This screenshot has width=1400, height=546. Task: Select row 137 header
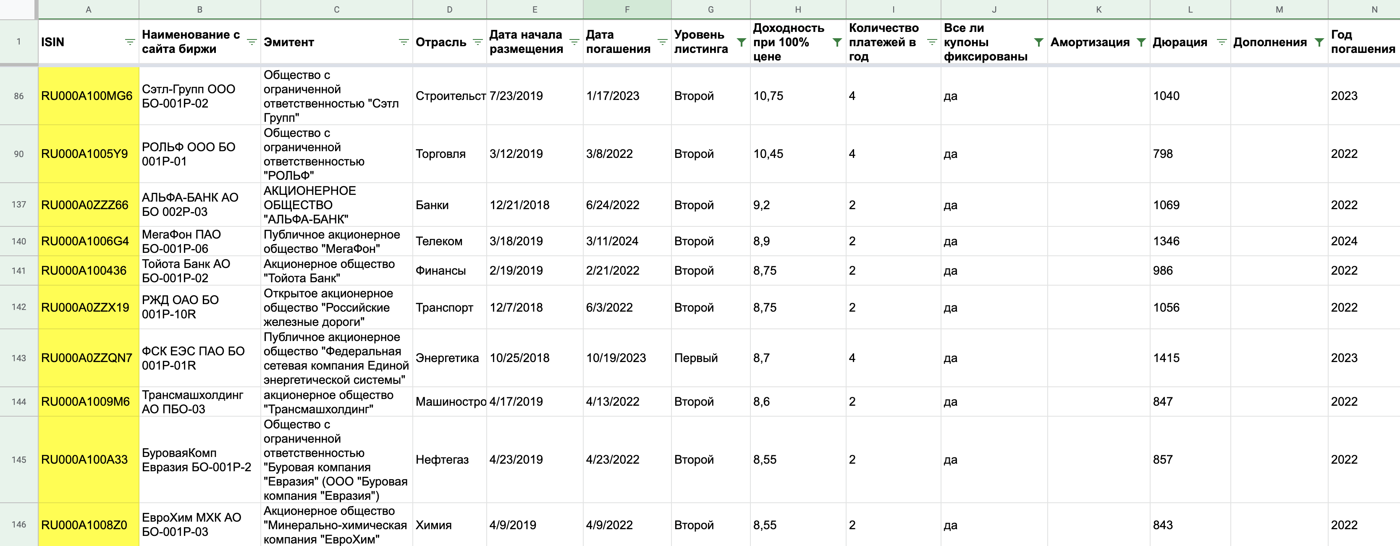[19, 205]
